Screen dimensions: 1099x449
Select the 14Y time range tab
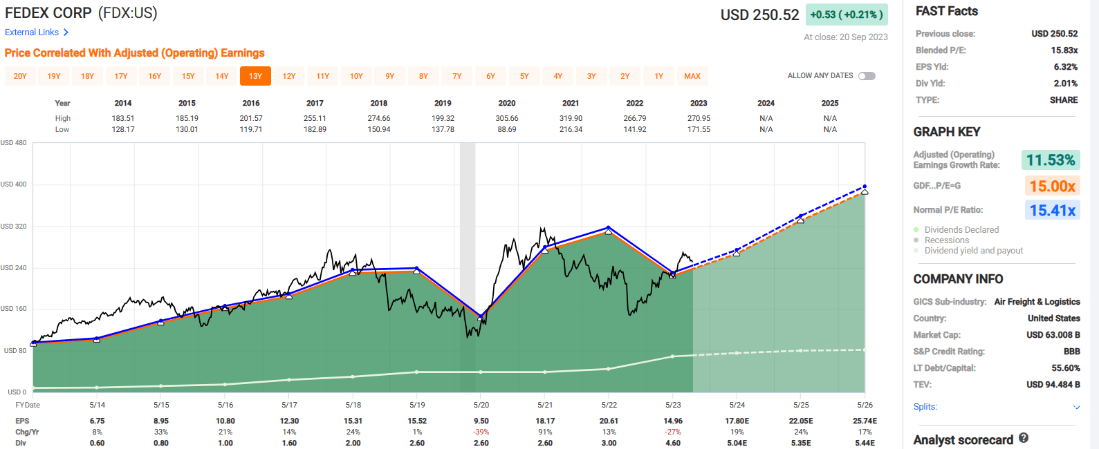[x=222, y=76]
